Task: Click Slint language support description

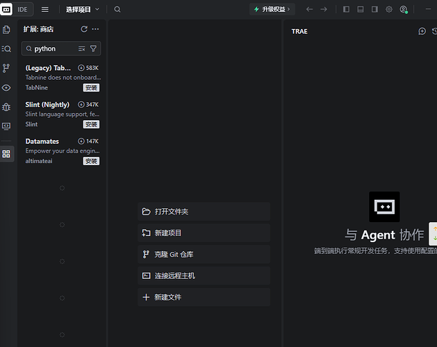Action: pyautogui.click(x=62, y=115)
